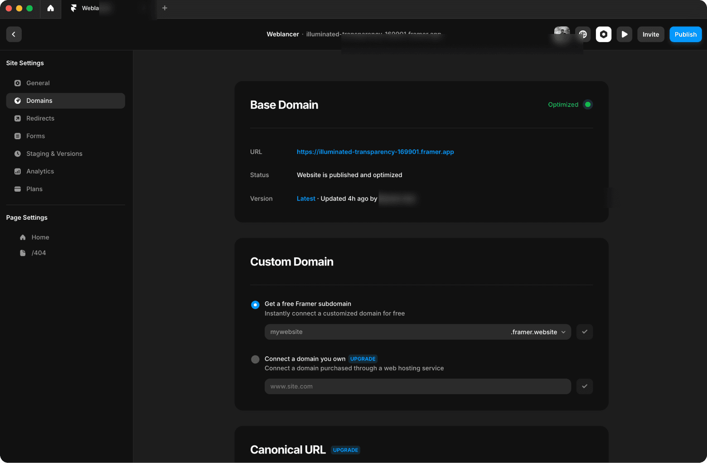Open the globe icon in the top bar
This screenshot has width=707, height=463.
[x=583, y=34]
